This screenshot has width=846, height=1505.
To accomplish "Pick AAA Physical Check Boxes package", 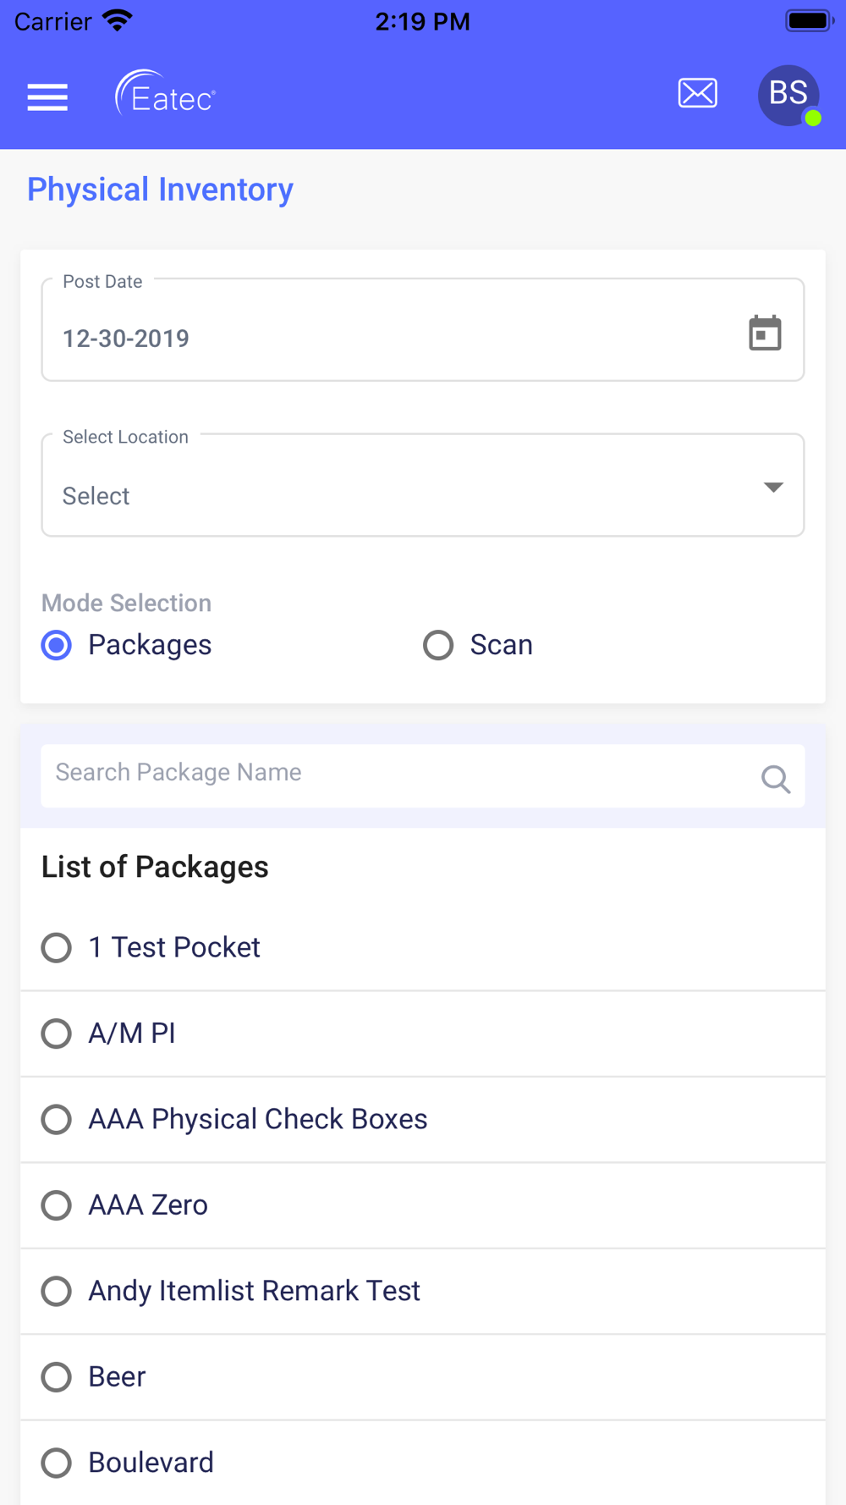I will [x=57, y=1119].
